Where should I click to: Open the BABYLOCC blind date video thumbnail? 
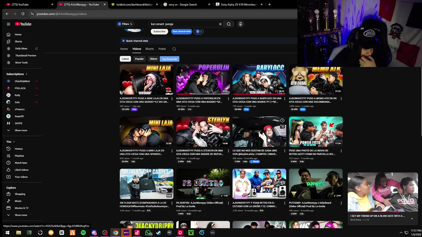click(259, 80)
